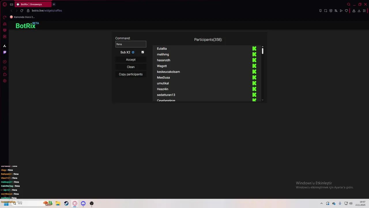Select the BotRix | Giveaways tab
Image resolution: width=369 pixels, height=208 pixels.
click(x=33, y=4)
